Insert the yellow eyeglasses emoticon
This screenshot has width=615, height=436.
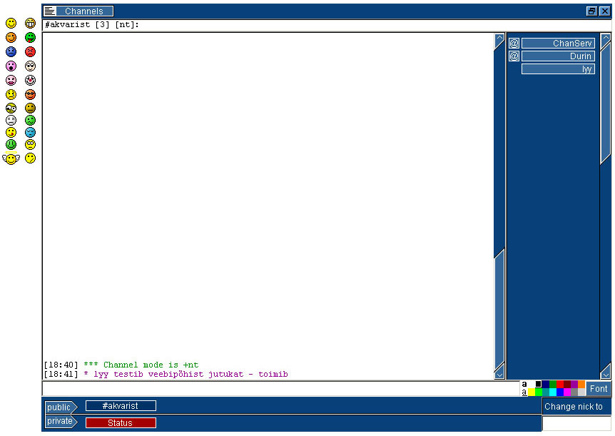pyautogui.click(x=30, y=144)
